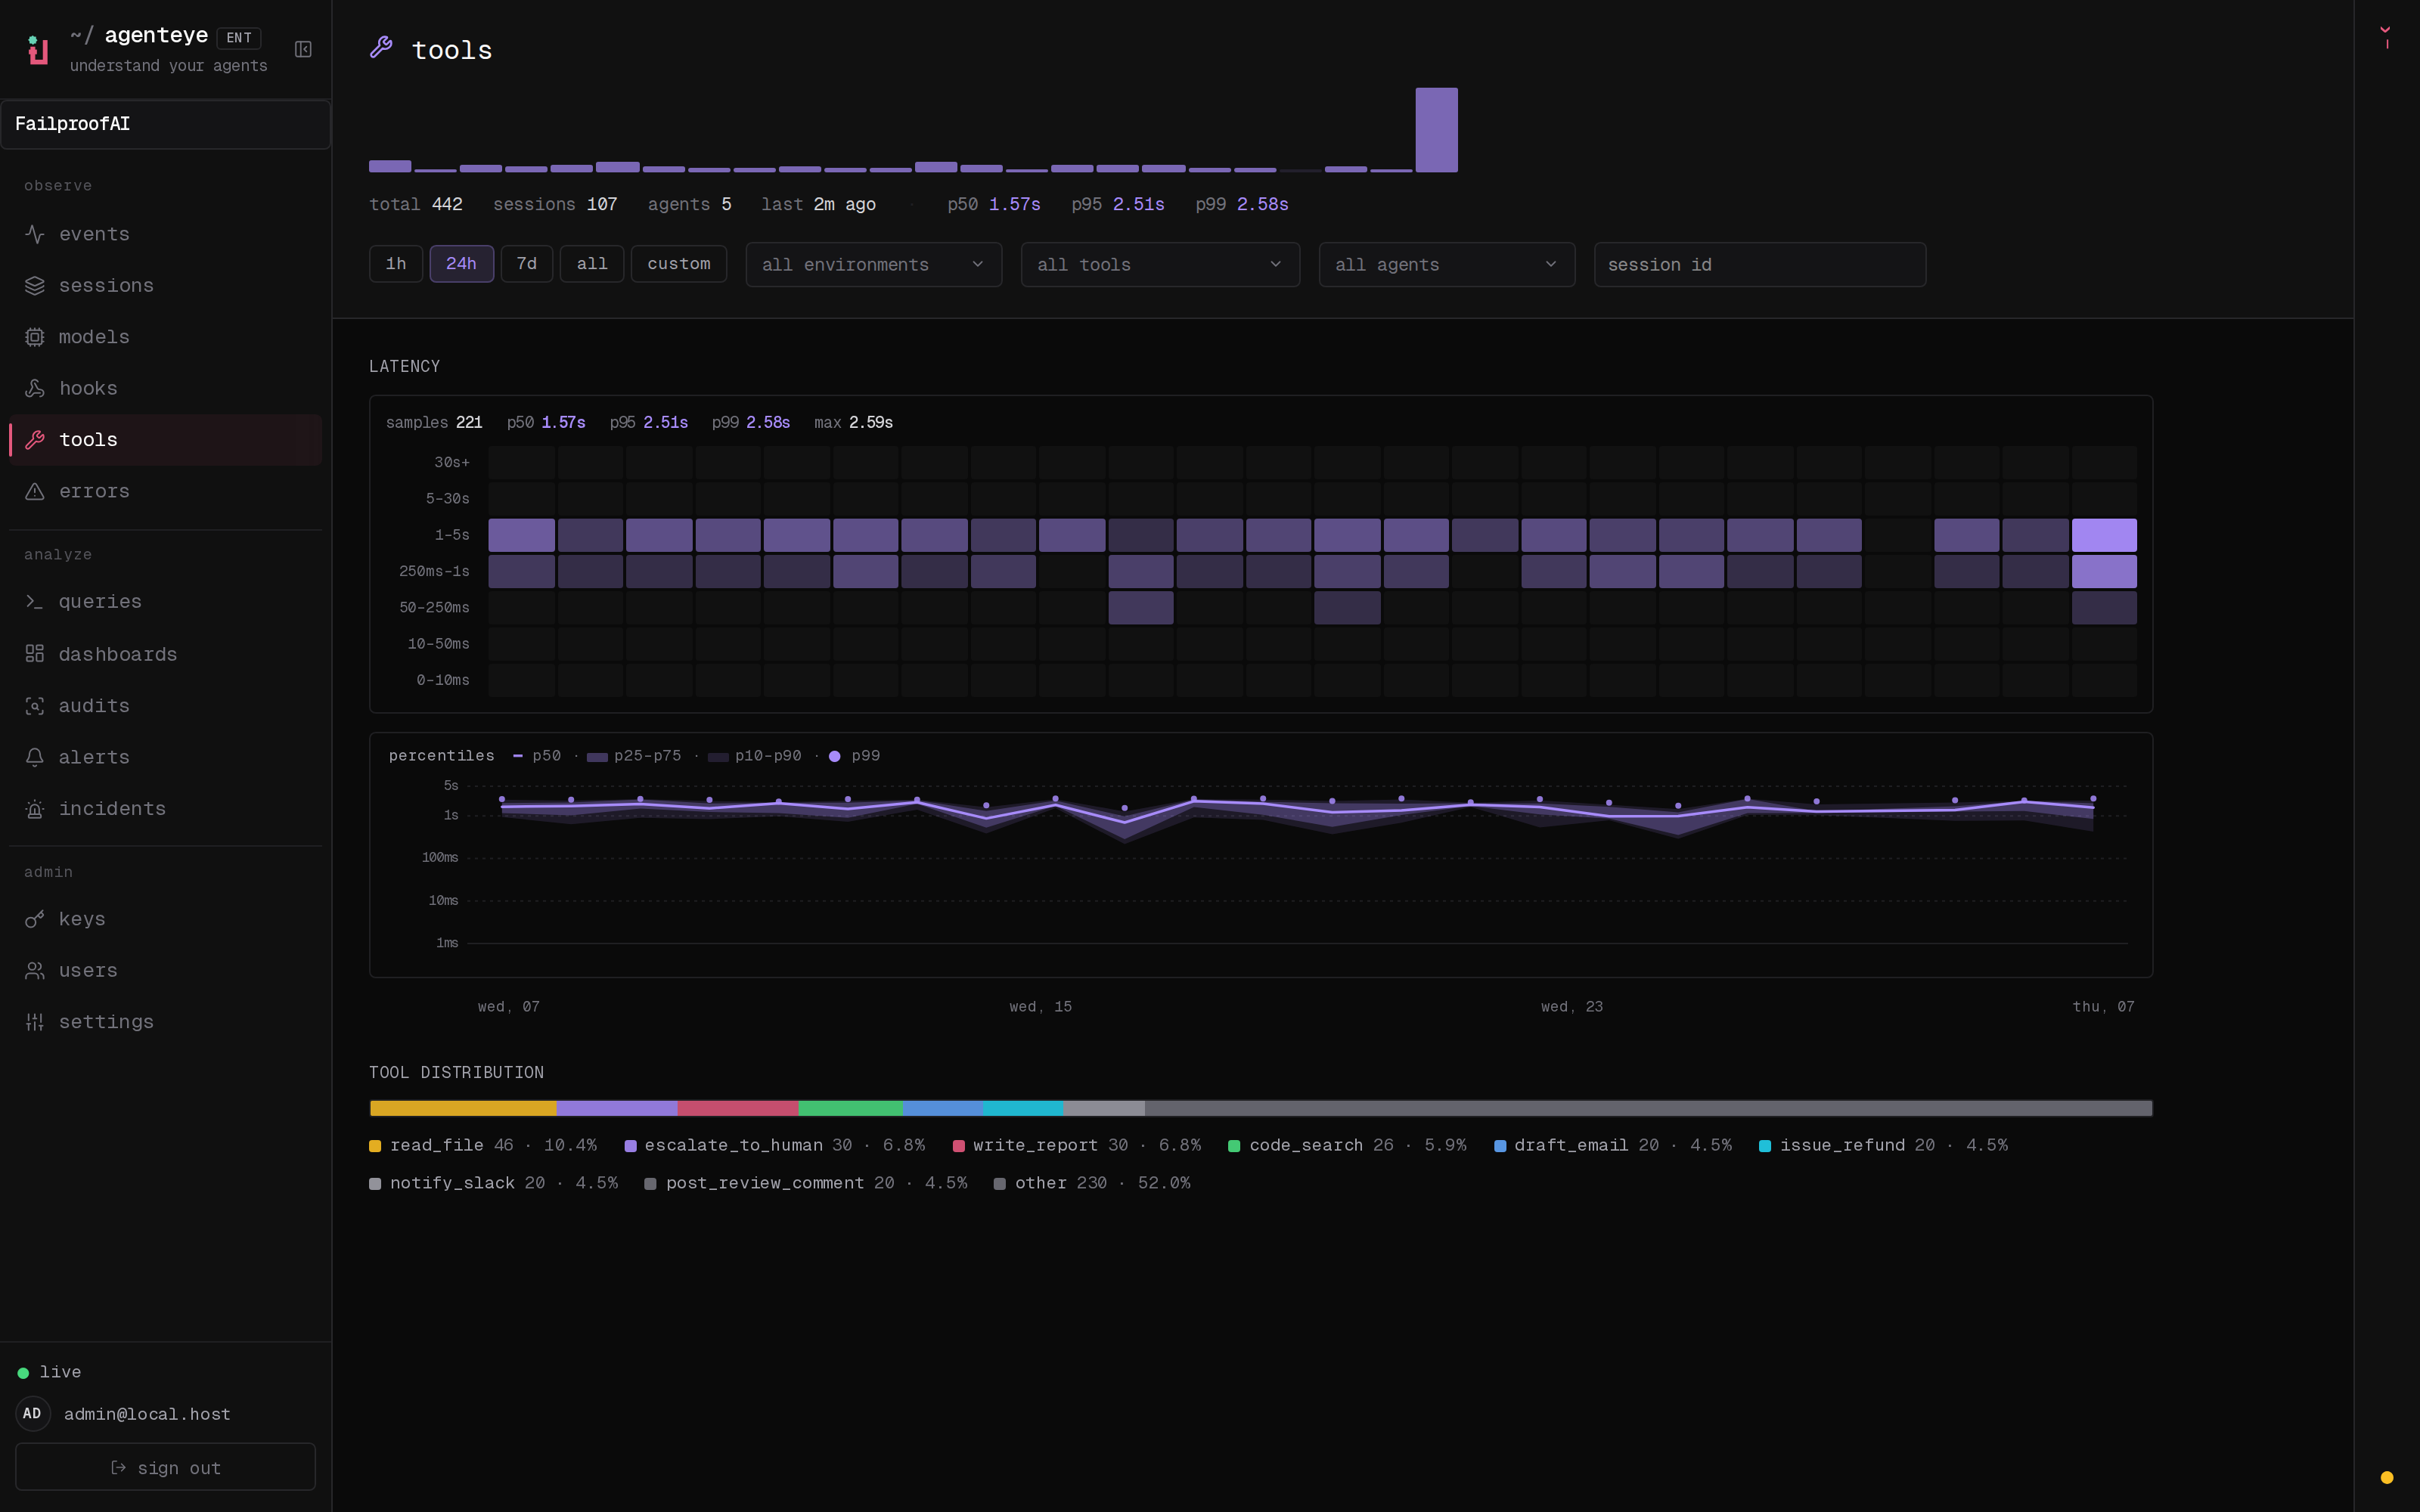The height and width of the screenshot is (1512, 2420).
Task: Click the agenteye logo icon
Action: [38, 50]
